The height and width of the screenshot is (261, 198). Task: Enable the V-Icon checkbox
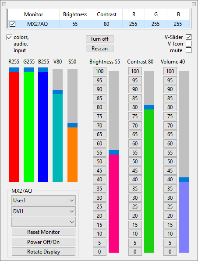[188, 44]
